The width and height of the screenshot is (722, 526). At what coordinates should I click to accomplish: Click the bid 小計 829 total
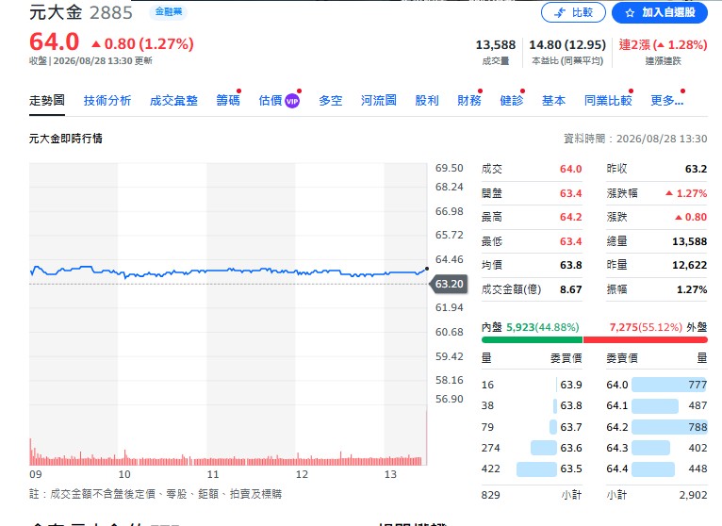point(490,495)
